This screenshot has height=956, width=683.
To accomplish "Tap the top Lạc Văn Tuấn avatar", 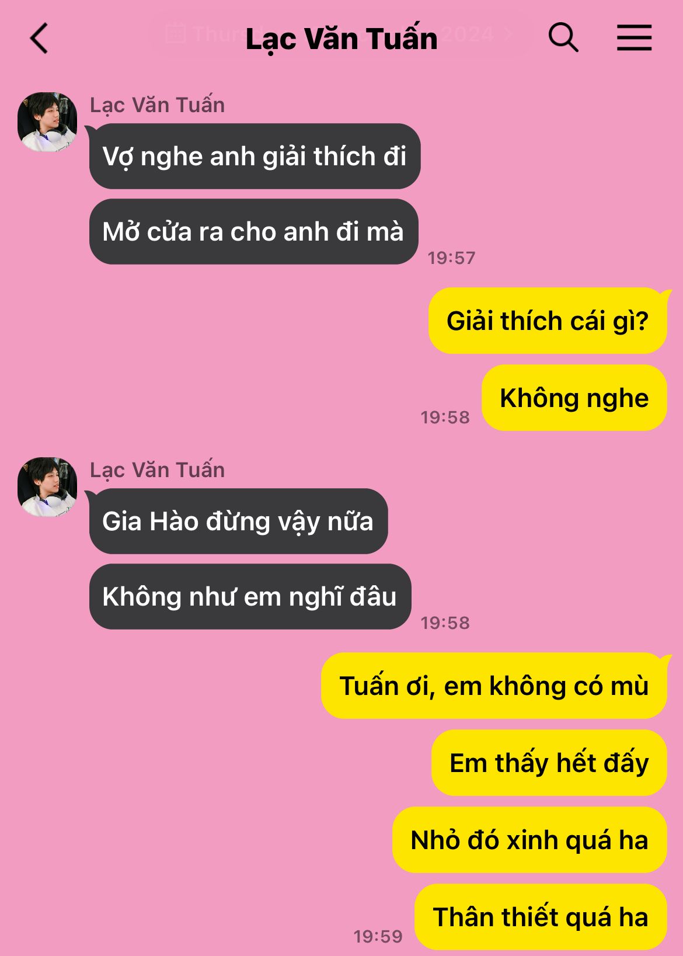I will point(47,121).
